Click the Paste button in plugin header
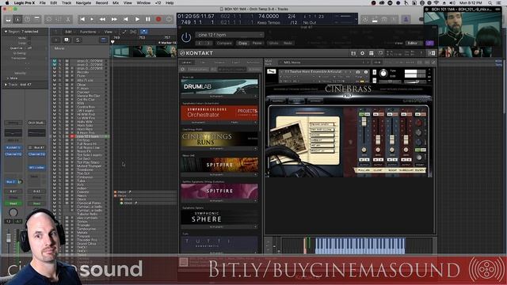507x285 pixels. 257,43
